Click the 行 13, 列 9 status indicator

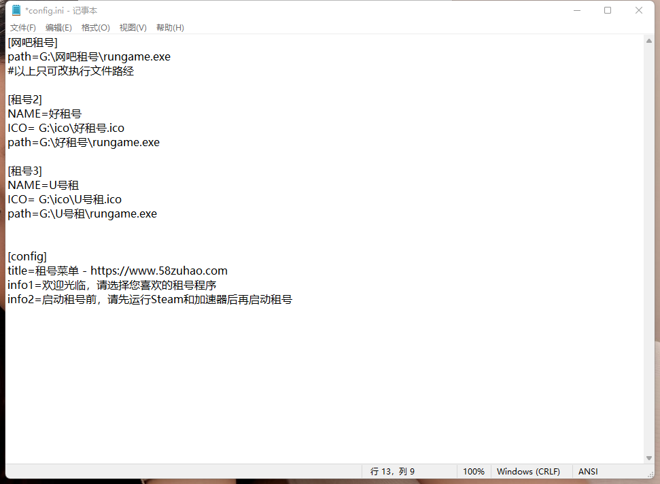click(x=392, y=472)
